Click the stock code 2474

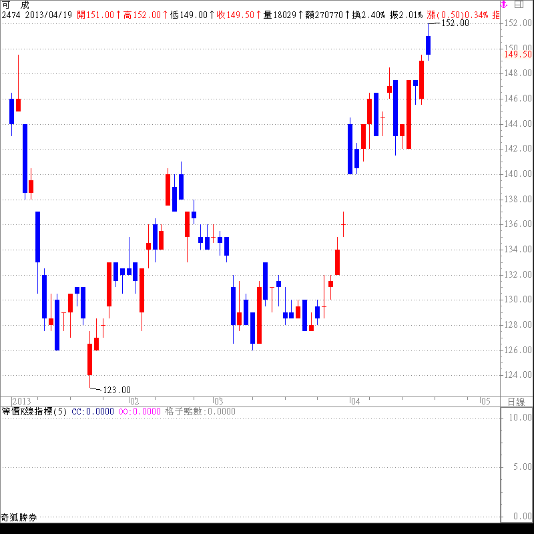[x=11, y=15]
